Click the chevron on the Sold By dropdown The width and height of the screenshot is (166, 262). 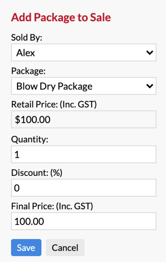coord(150,53)
